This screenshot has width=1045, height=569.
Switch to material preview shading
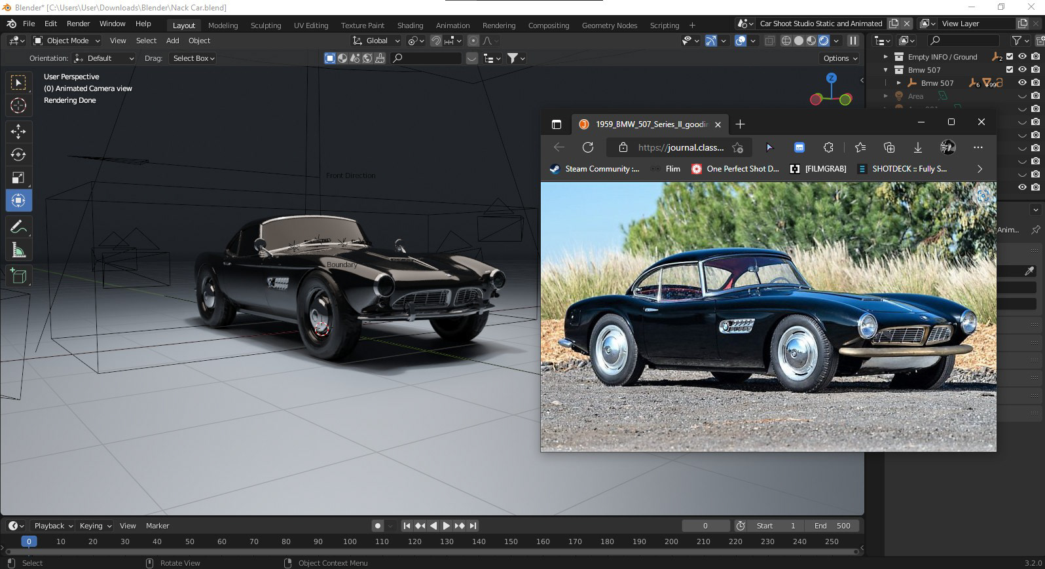coord(811,41)
